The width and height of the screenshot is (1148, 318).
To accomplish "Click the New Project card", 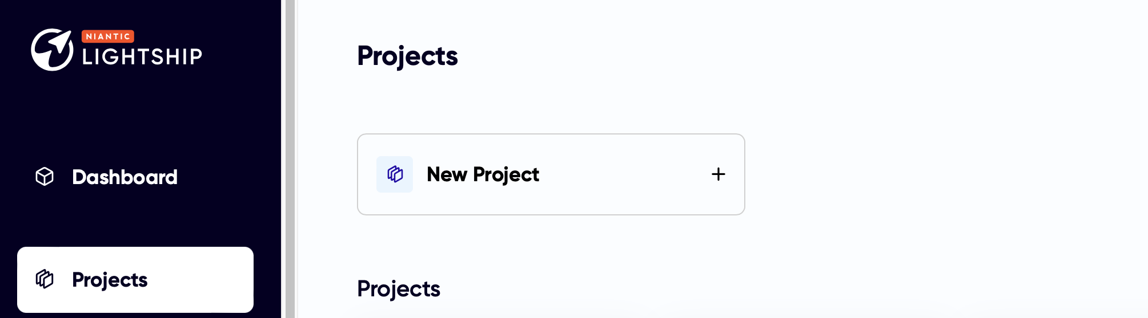I will coord(551,174).
